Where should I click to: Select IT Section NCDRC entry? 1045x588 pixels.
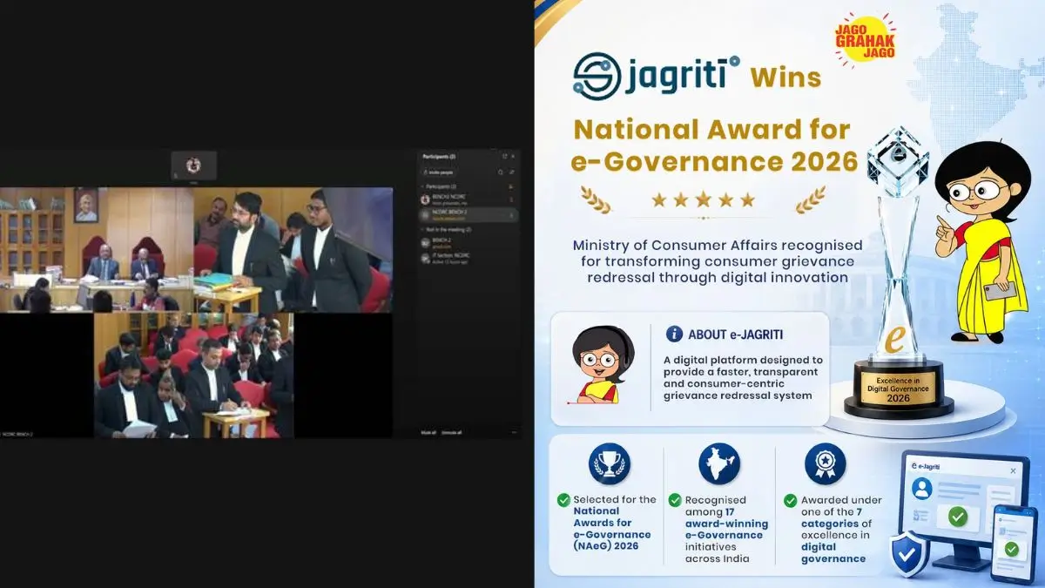pos(469,258)
